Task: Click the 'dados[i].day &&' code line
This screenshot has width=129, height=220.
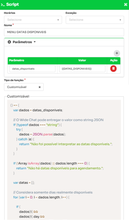Action: pos(32,217)
